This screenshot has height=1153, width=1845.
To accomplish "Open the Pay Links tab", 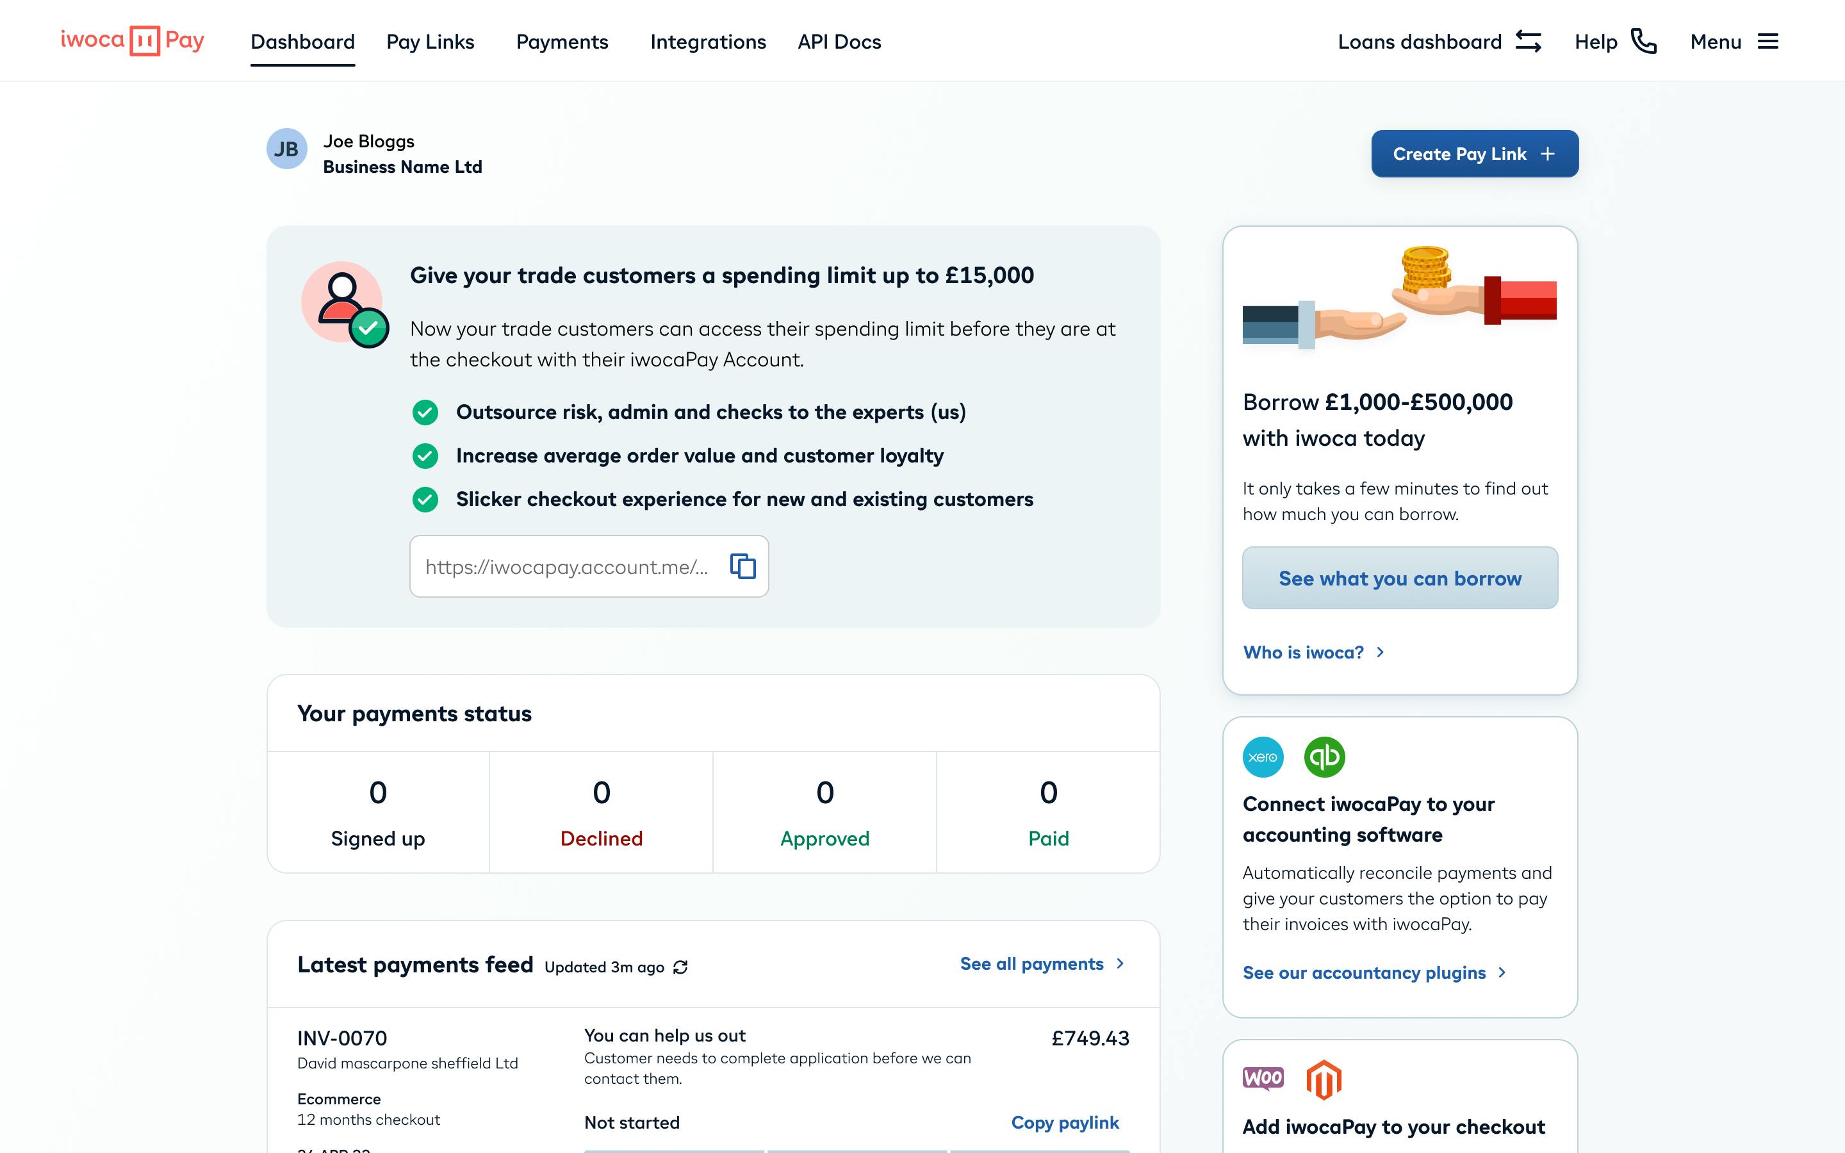I will tap(430, 42).
